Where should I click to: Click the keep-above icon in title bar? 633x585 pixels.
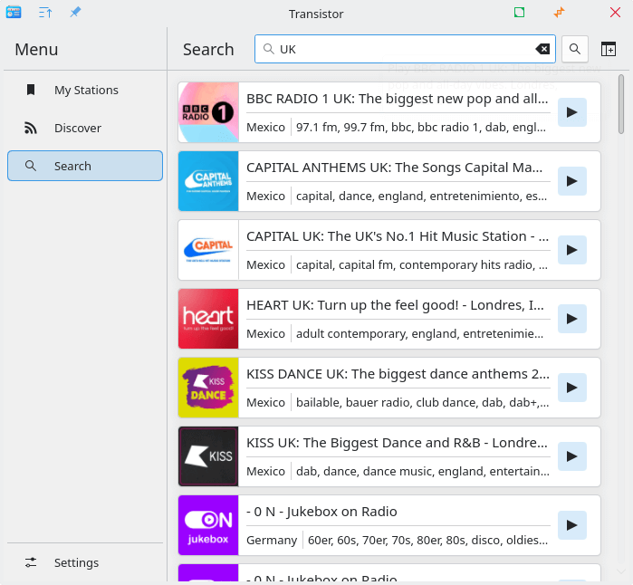45,13
